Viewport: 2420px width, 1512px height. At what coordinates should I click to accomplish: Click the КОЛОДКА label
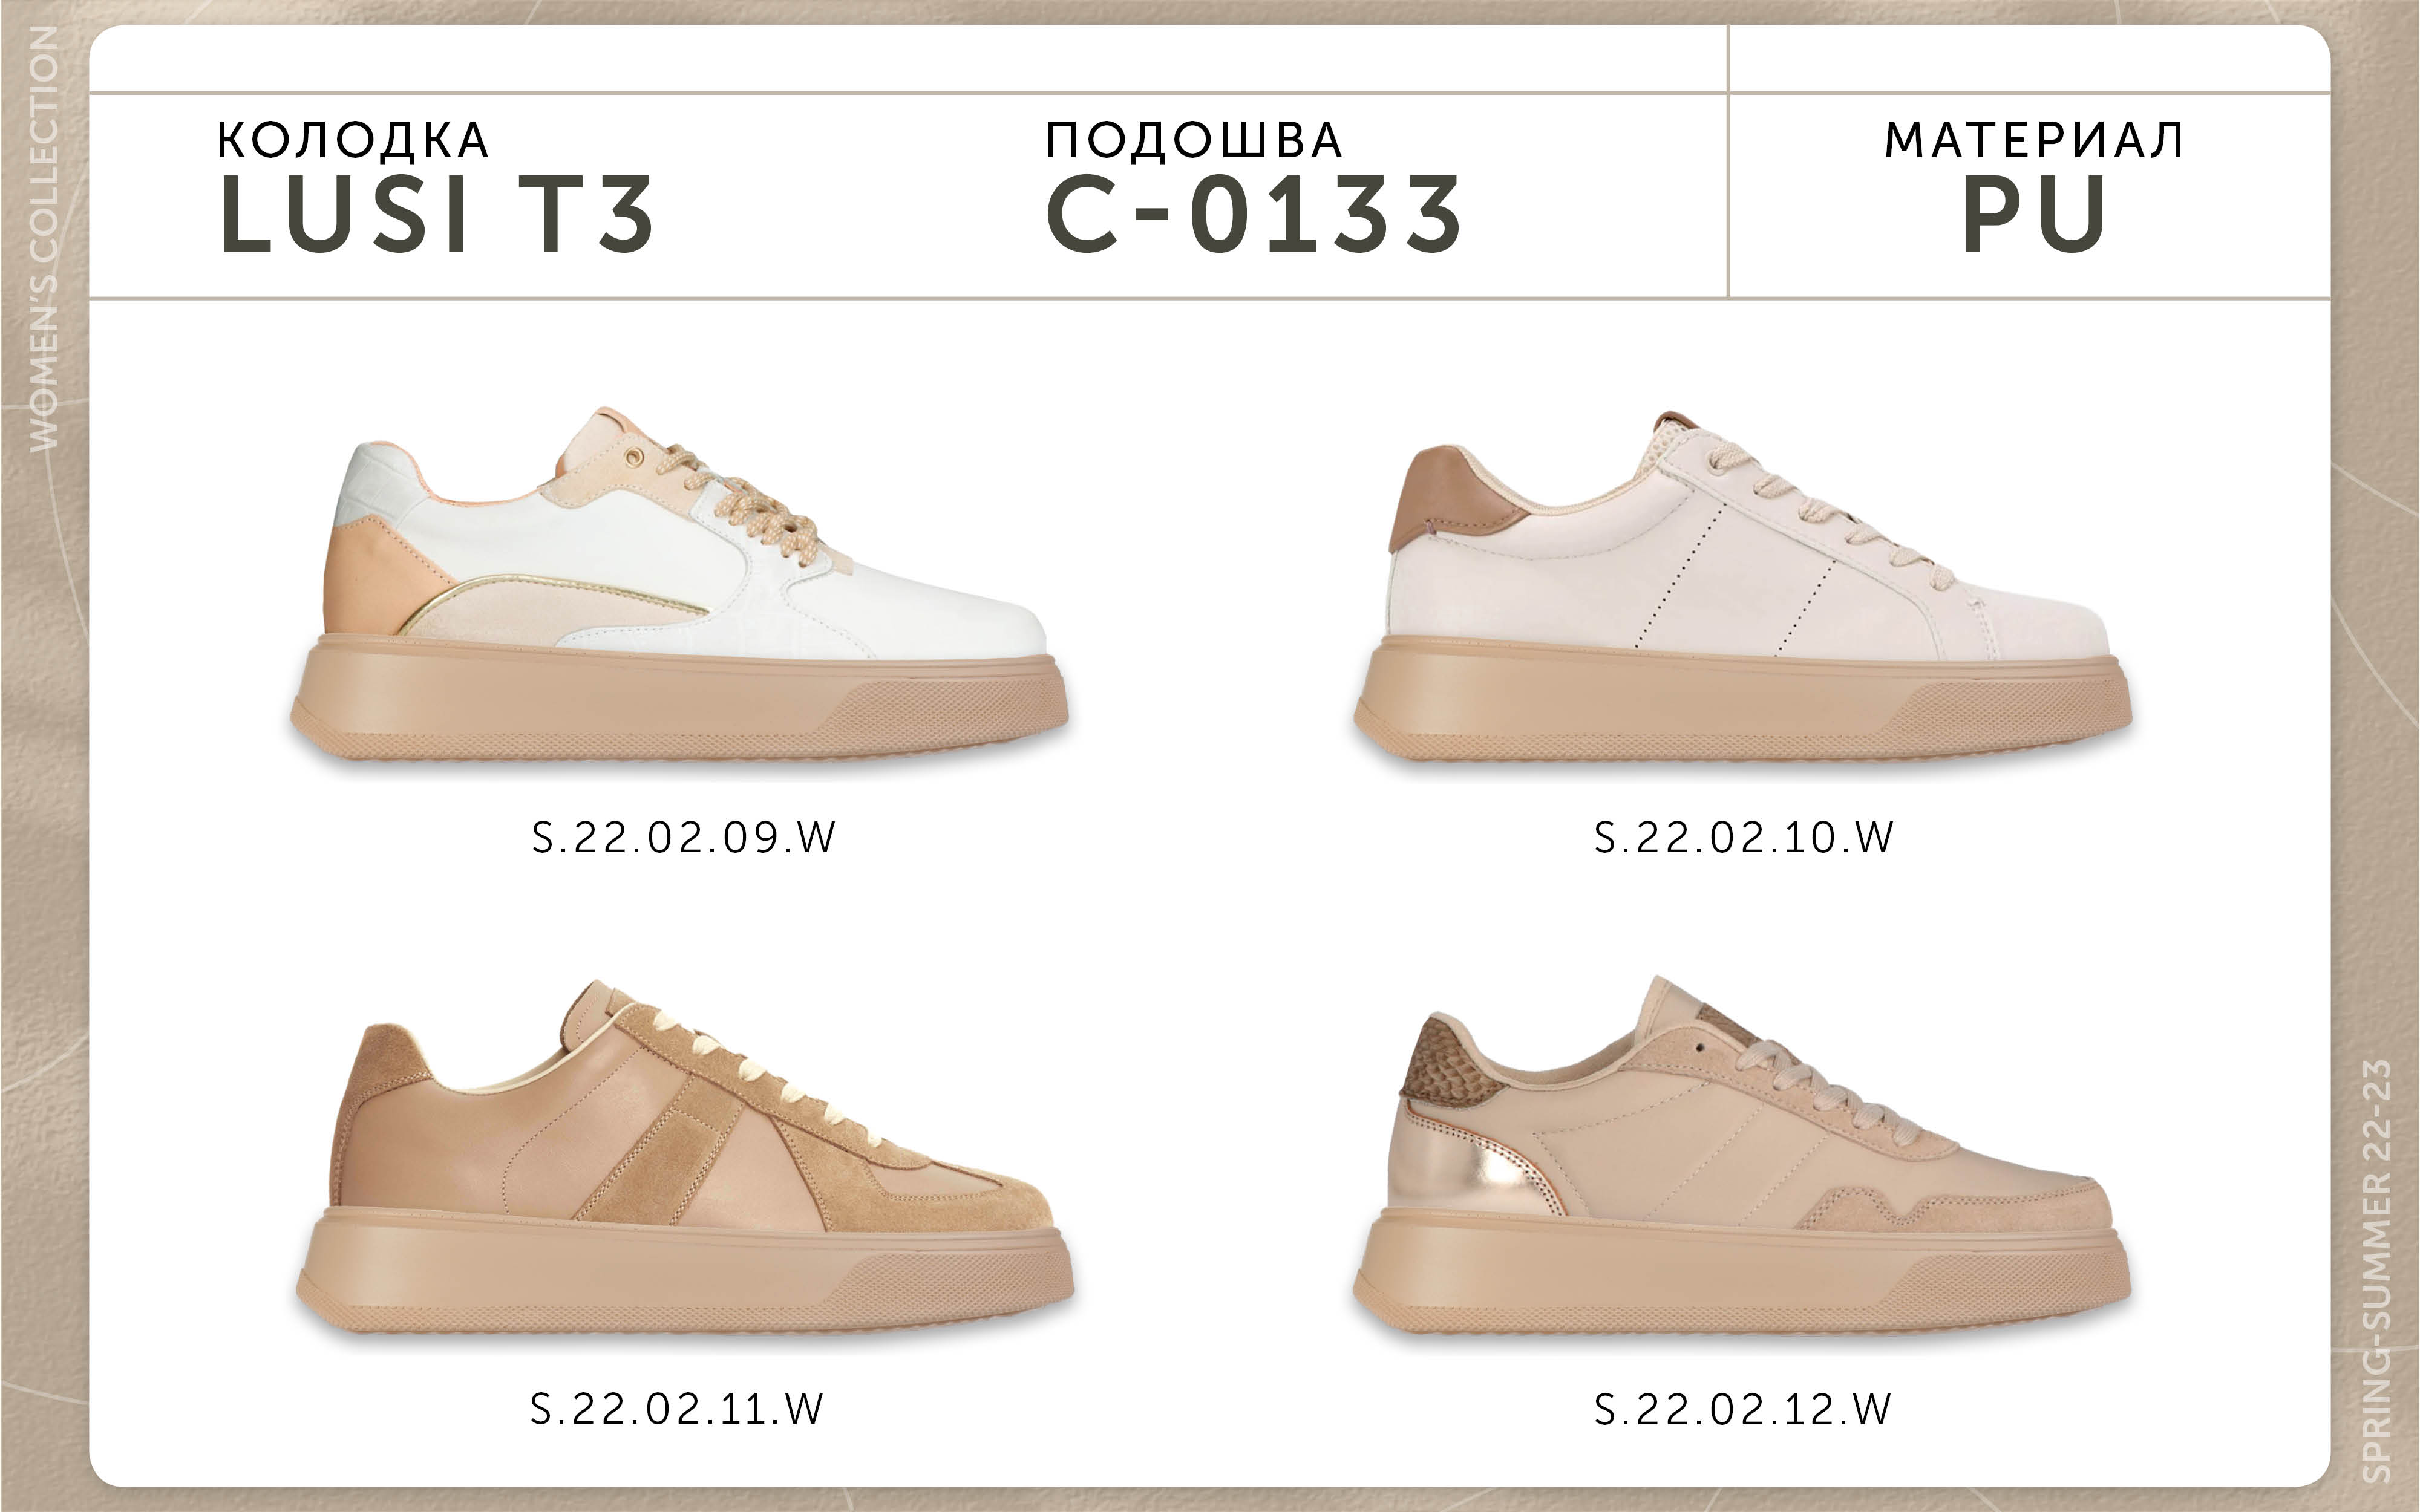(353, 140)
